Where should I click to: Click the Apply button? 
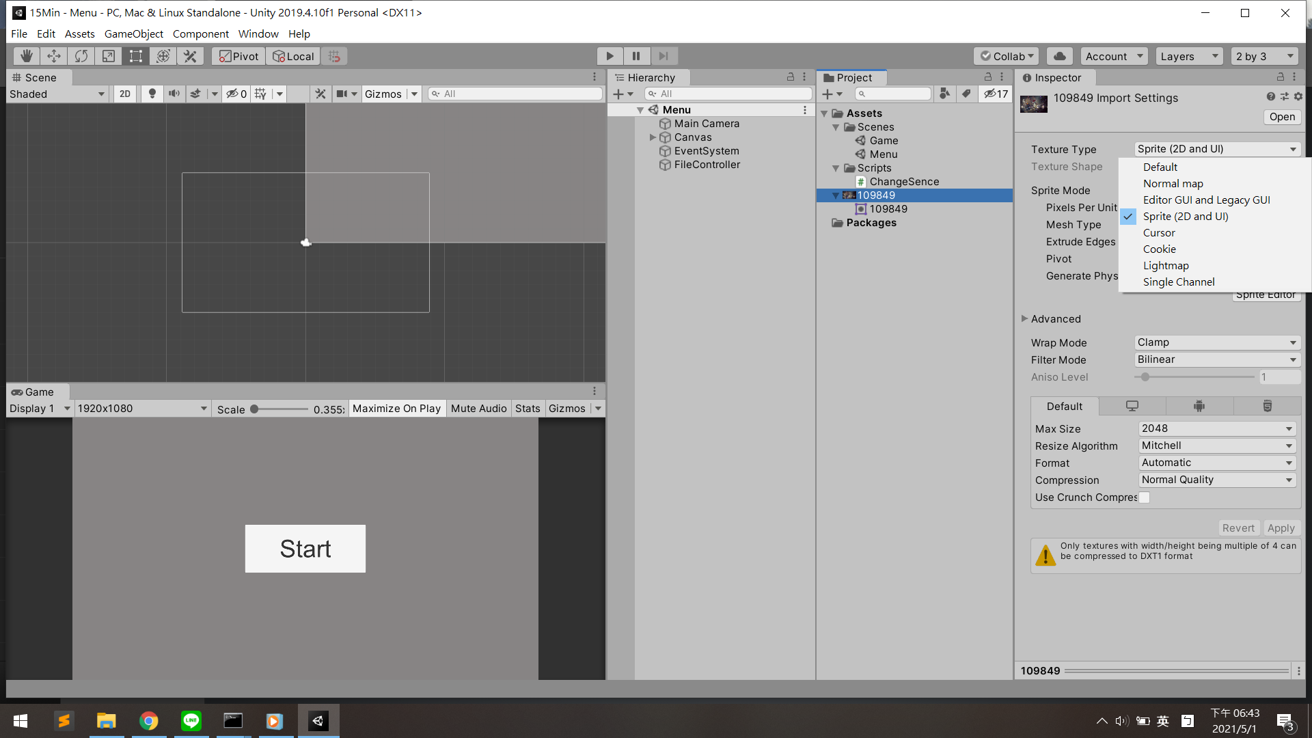click(1281, 528)
